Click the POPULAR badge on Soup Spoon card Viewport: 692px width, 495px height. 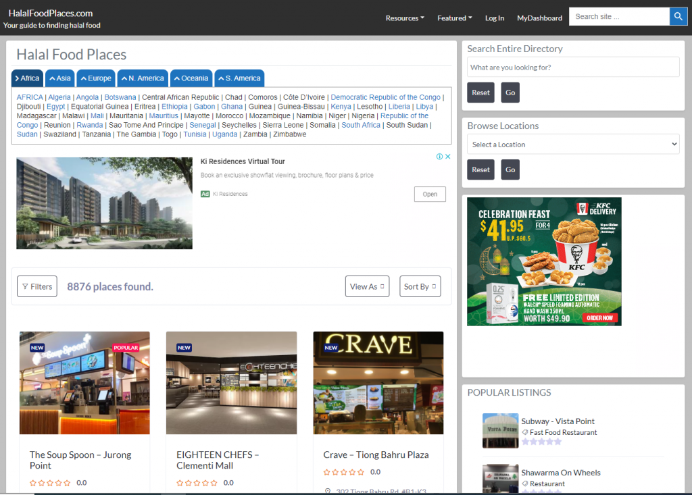coord(126,348)
